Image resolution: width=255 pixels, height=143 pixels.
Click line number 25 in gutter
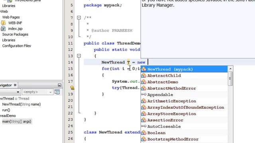(71, 132)
